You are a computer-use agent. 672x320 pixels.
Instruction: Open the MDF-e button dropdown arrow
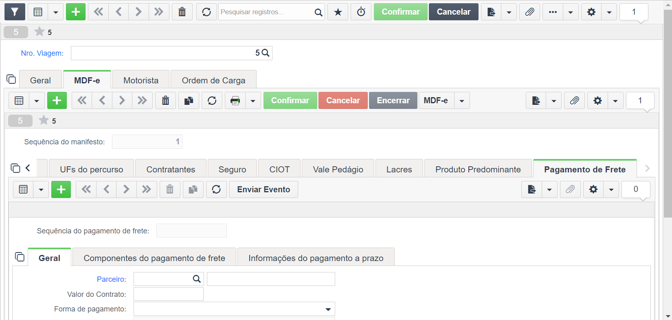[462, 100]
